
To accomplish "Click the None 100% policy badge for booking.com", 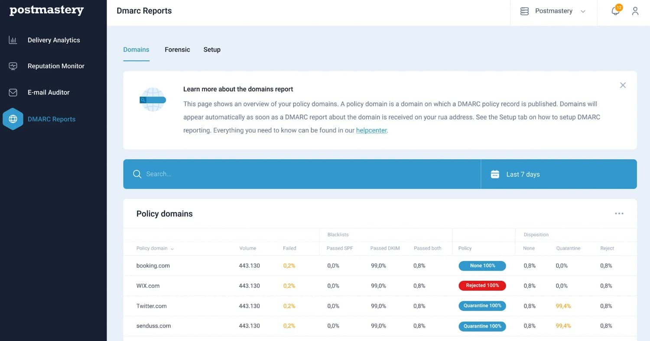I will tap(482, 266).
